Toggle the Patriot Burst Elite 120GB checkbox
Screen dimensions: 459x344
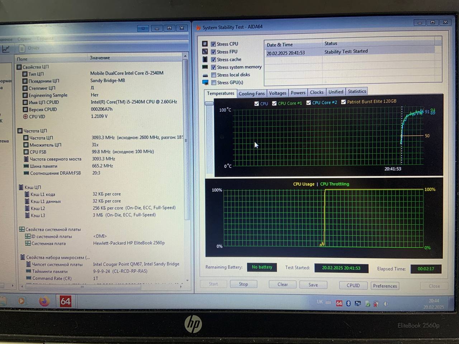pyautogui.click(x=343, y=102)
